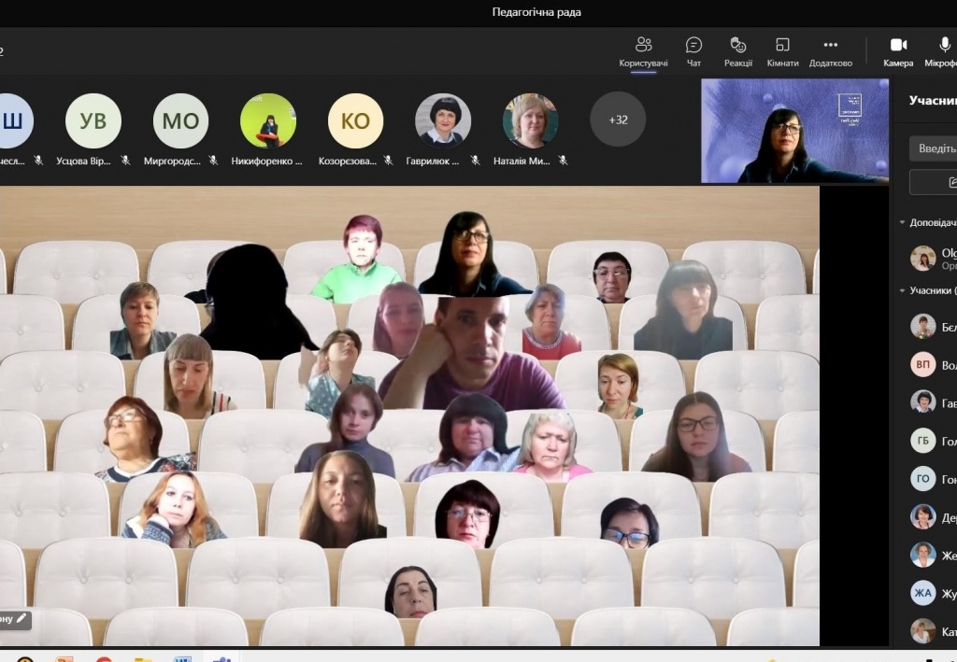Open the Додатково more options menu
957x662 pixels.
pos(830,52)
